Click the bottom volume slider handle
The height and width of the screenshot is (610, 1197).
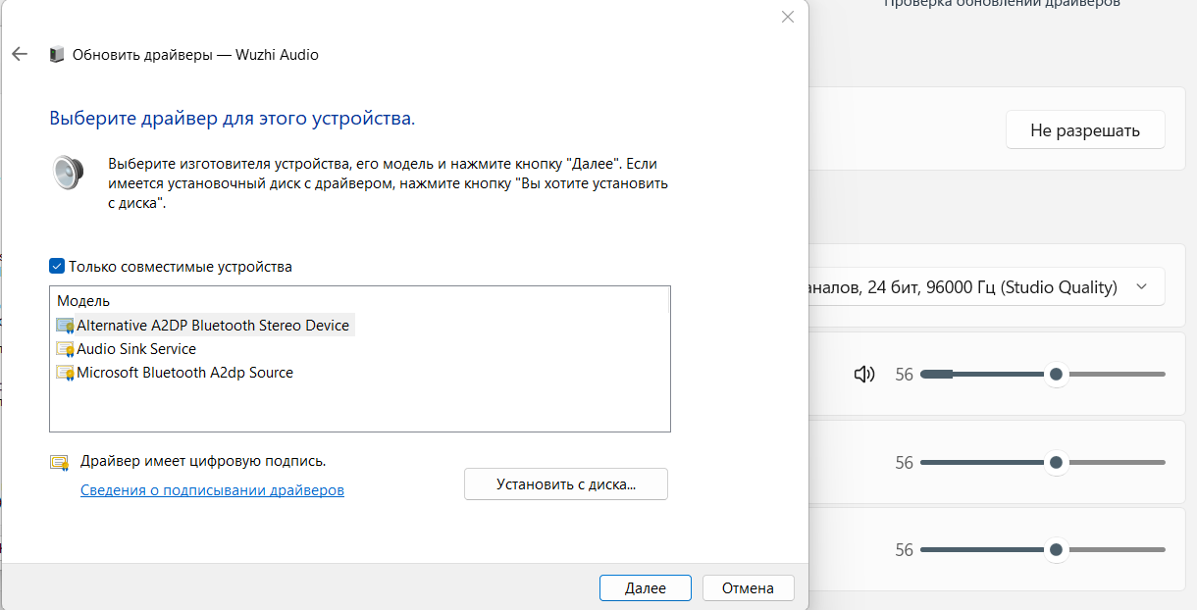pos(1056,549)
